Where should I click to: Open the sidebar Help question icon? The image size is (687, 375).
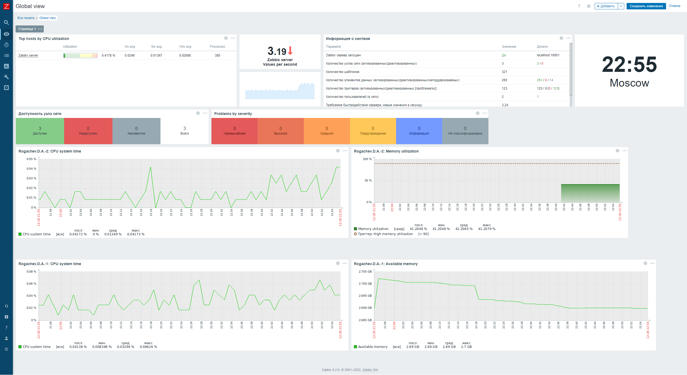click(6, 328)
